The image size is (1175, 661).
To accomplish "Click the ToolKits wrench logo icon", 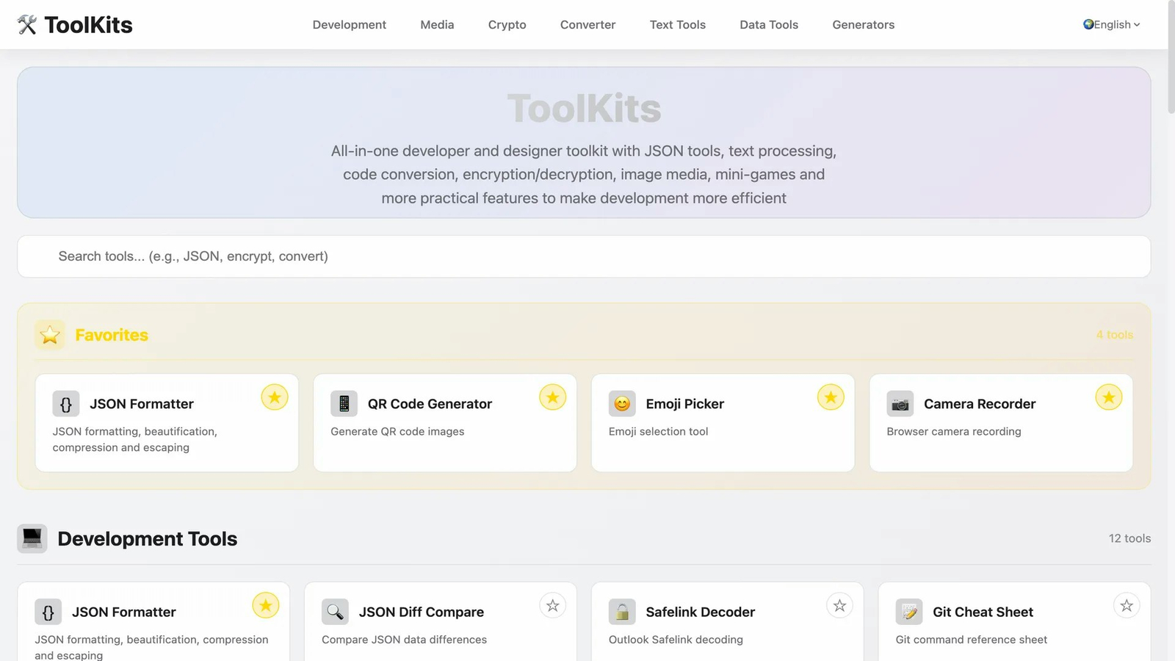I will (27, 25).
